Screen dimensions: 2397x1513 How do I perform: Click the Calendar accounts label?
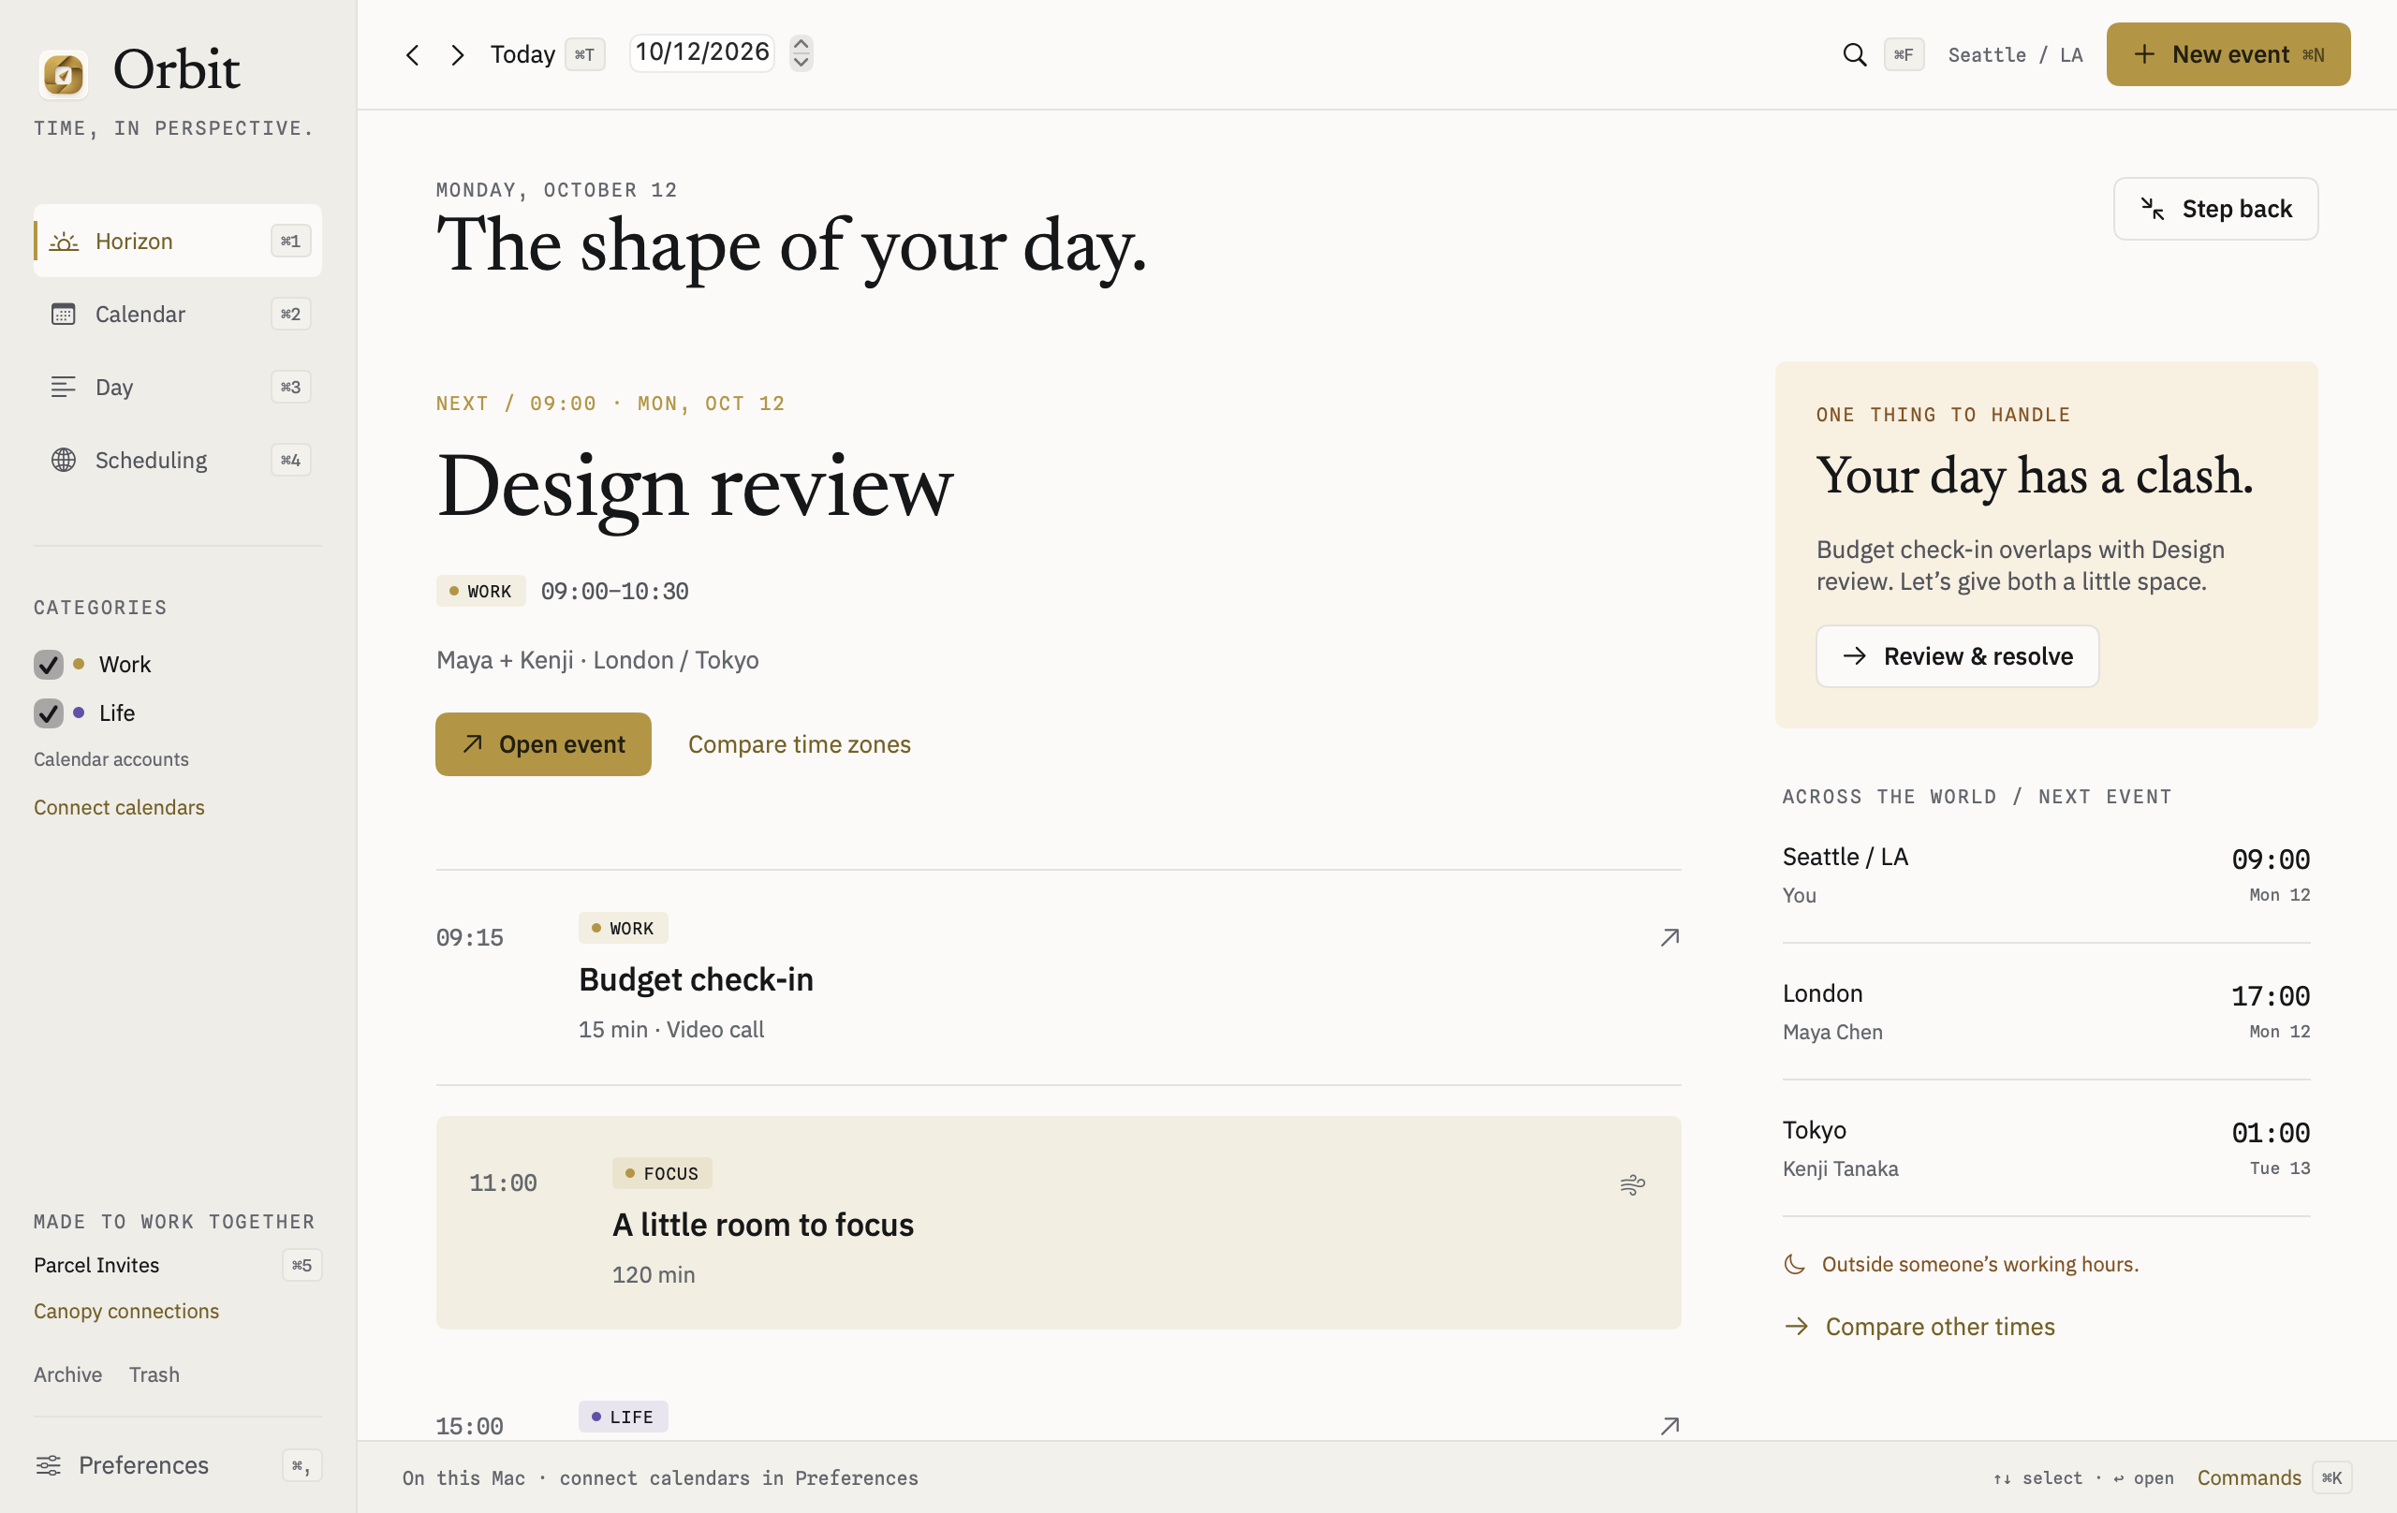(x=111, y=759)
